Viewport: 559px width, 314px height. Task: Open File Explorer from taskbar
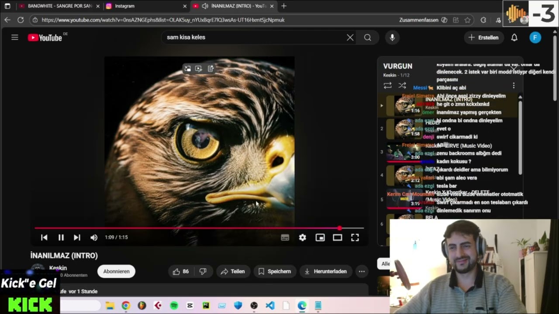[110, 306]
